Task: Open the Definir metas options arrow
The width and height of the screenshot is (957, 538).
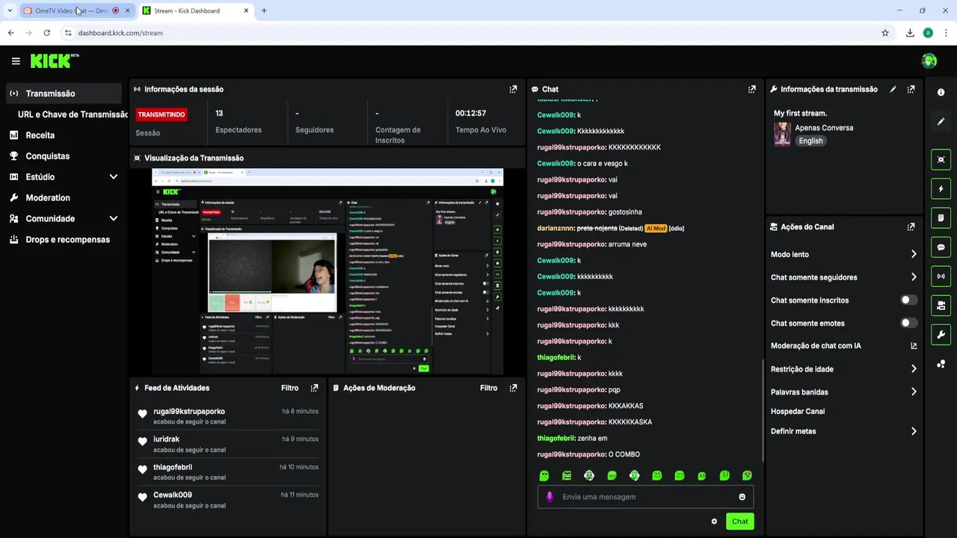Action: pyautogui.click(x=914, y=431)
